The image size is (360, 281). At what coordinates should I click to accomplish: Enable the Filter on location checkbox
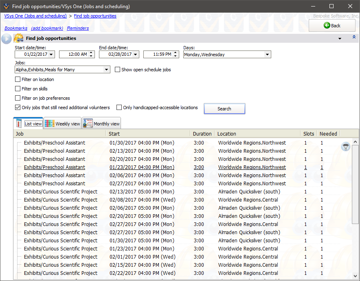18,79
